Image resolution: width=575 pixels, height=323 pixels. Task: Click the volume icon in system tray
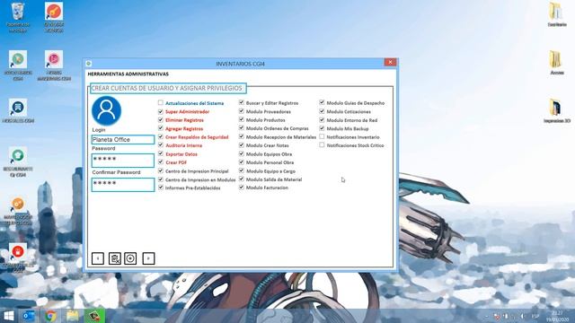(x=522, y=316)
